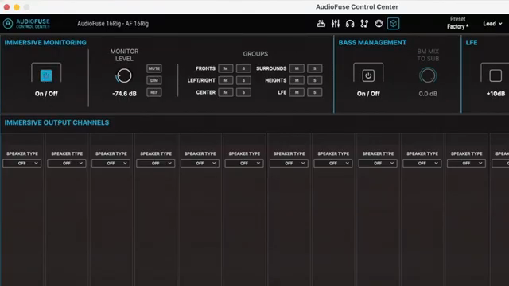Select the immersive cube view icon
This screenshot has width=509, height=286.
coord(393,24)
